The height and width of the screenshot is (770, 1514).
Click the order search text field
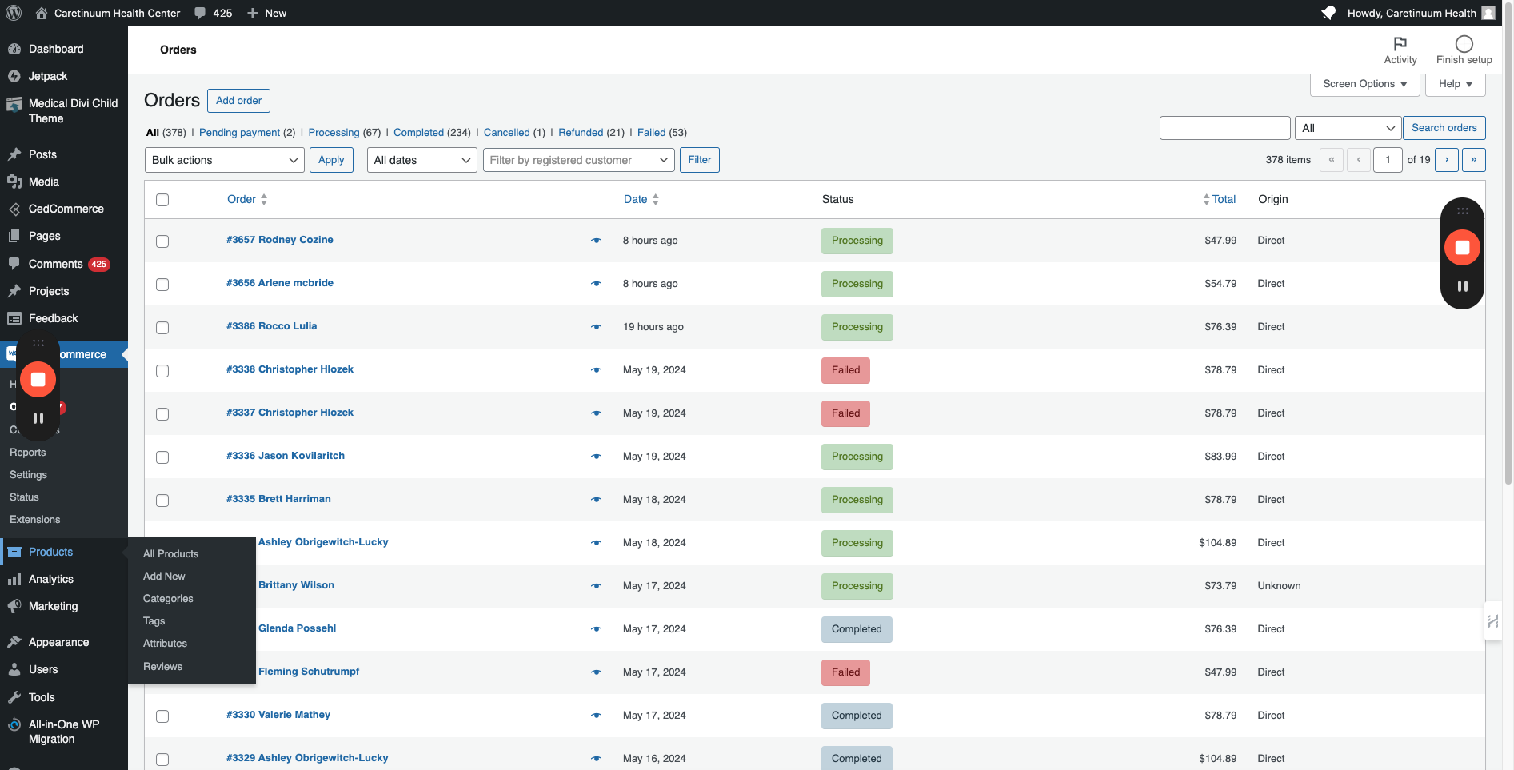(x=1225, y=128)
